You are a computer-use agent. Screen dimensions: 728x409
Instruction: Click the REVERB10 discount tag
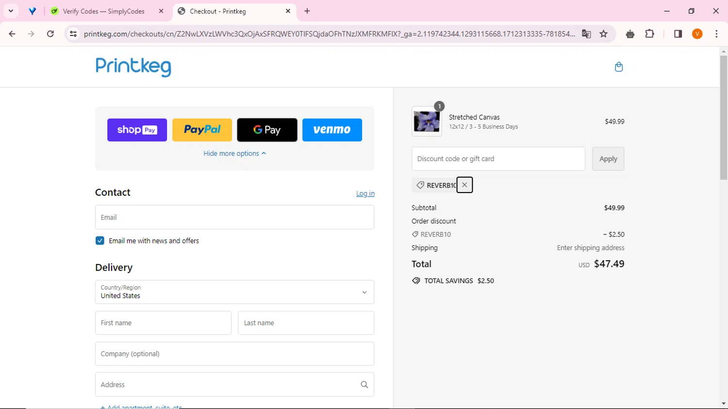tap(436, 185)
